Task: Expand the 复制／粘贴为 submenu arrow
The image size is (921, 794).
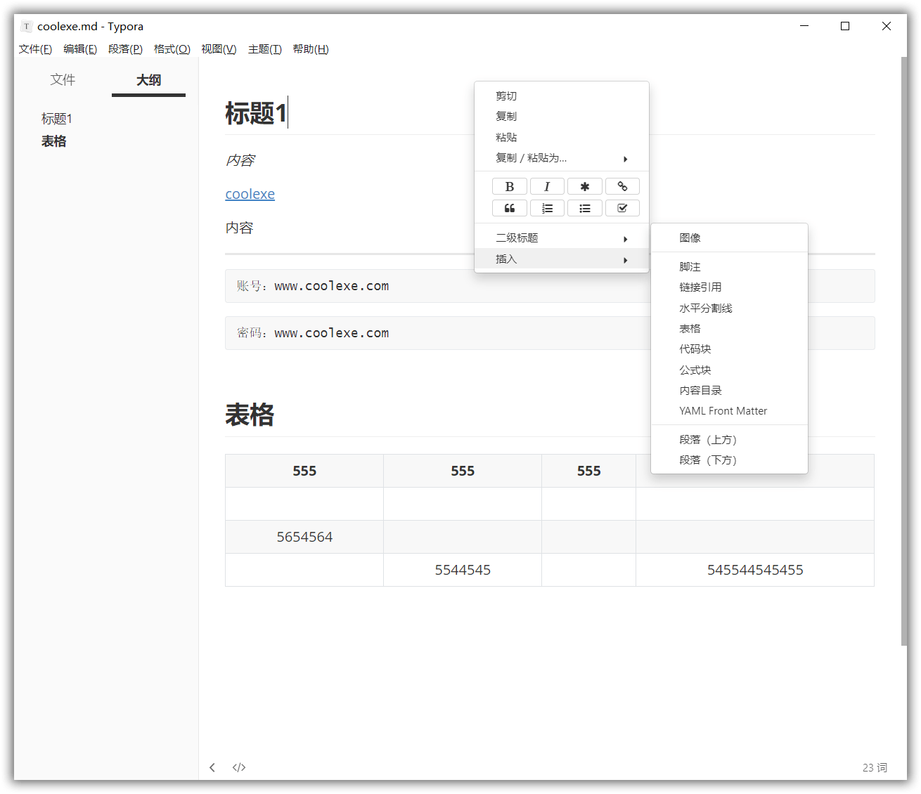Action: [x=625, y=158]
